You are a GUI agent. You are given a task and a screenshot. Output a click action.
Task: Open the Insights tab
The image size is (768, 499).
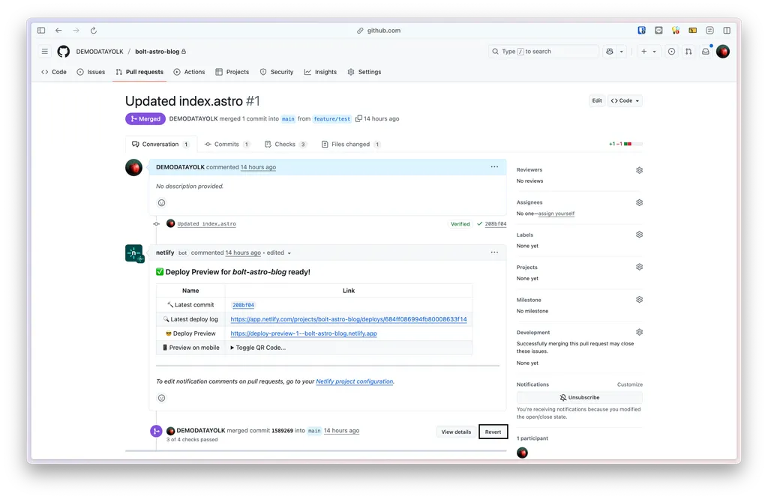(320, 72)
